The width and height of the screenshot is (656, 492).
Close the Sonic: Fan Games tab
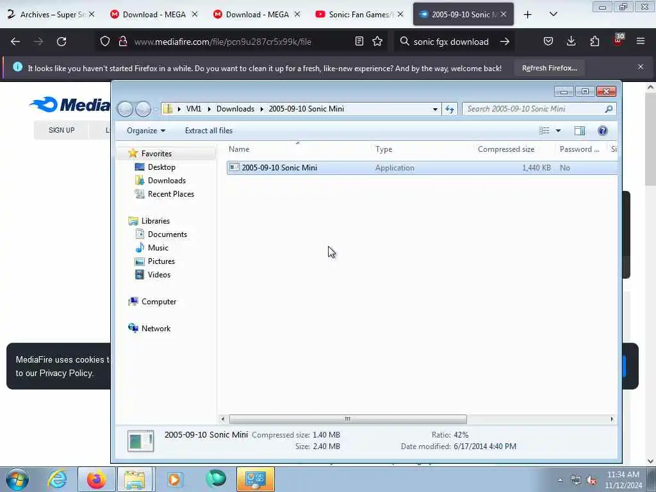400,14
